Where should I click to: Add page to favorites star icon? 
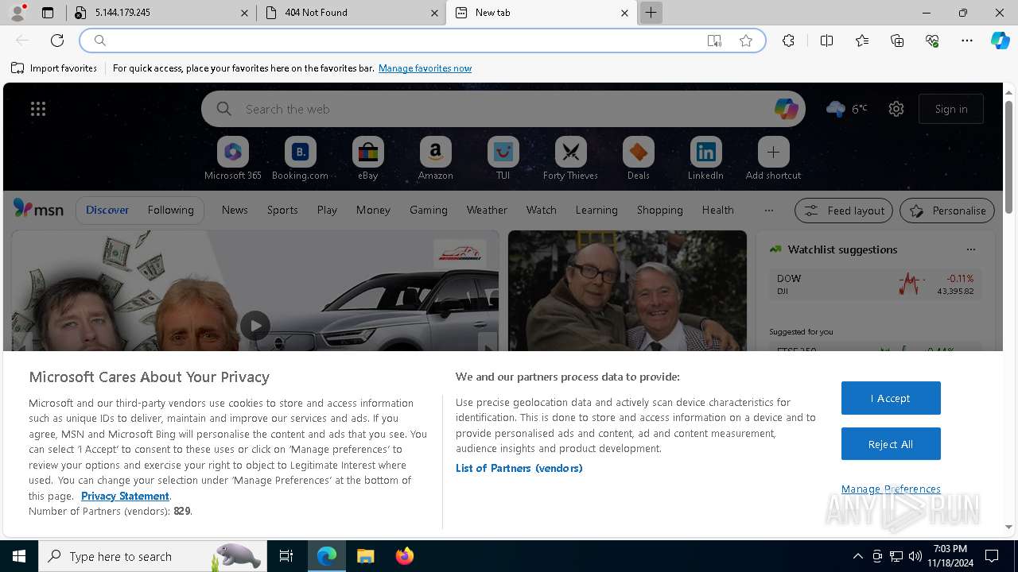coord(746,41)
